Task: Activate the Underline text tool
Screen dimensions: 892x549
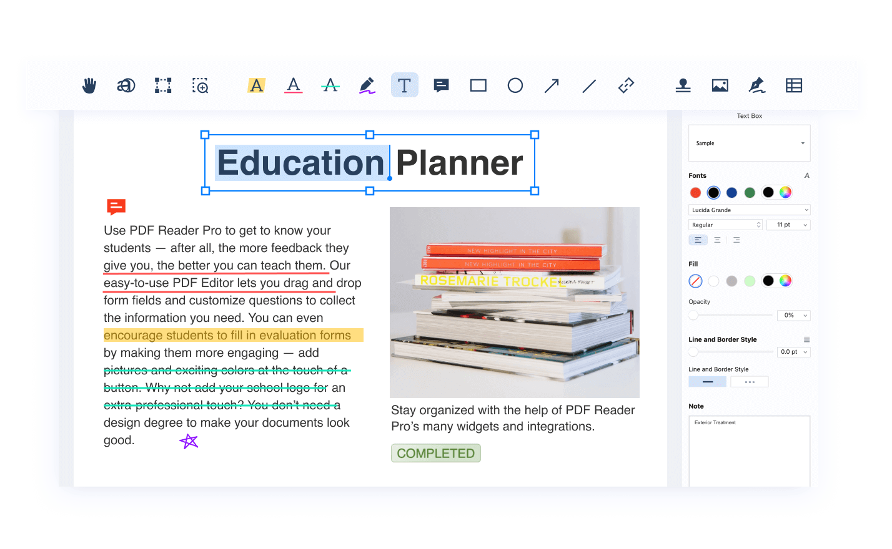Action: [x=294, y=85]
